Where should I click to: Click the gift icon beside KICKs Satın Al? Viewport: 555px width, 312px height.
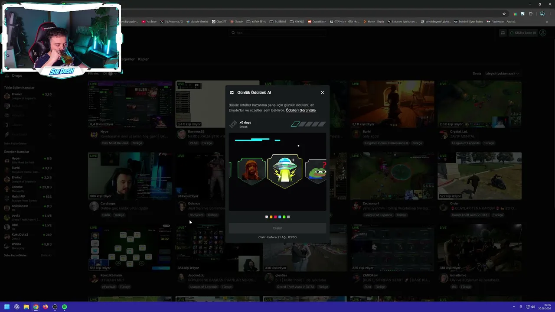point(503,33)
